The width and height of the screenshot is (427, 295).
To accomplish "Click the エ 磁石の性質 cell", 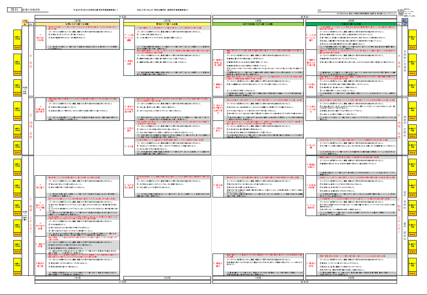I will pos(41,245).
